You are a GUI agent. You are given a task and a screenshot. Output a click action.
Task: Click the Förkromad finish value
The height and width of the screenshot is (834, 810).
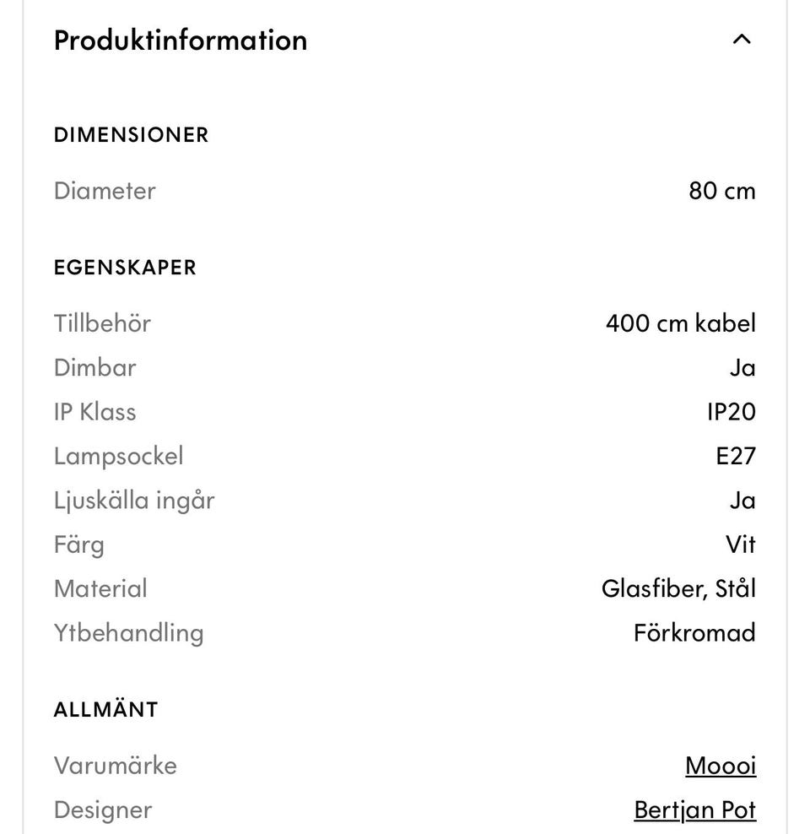click(x=694, y=633)
